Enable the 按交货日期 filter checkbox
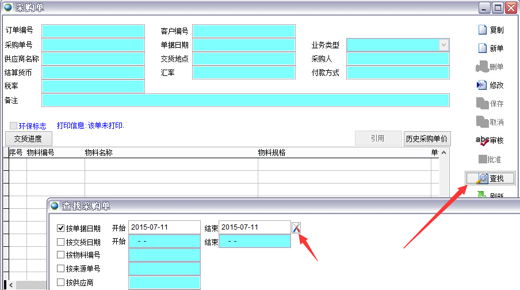 point(61,242)
